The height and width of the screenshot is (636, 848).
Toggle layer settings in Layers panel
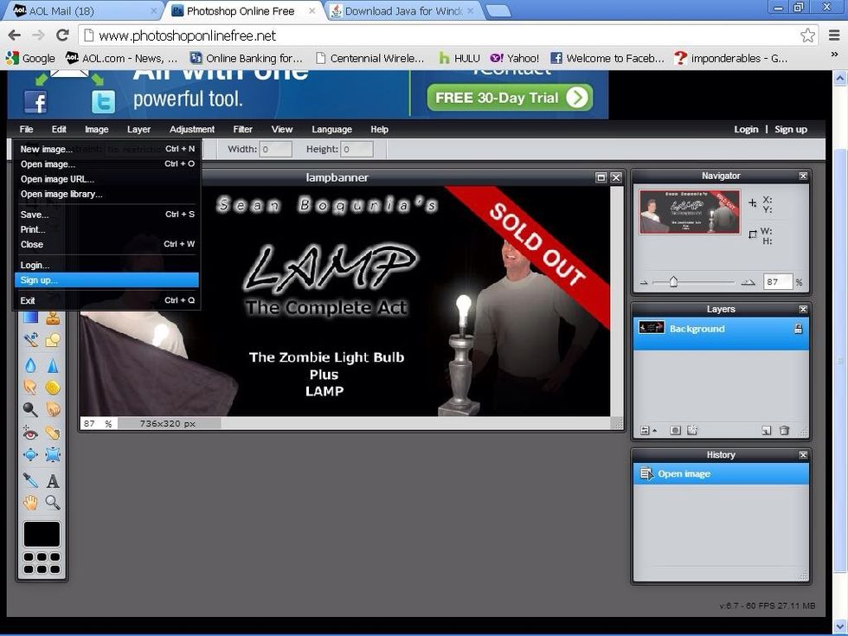[647, 431]
